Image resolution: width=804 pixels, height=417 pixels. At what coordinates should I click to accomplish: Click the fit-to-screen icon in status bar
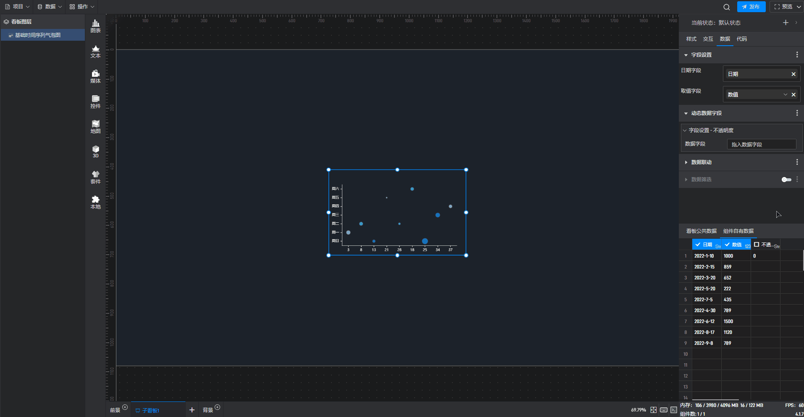coord(654,410)
